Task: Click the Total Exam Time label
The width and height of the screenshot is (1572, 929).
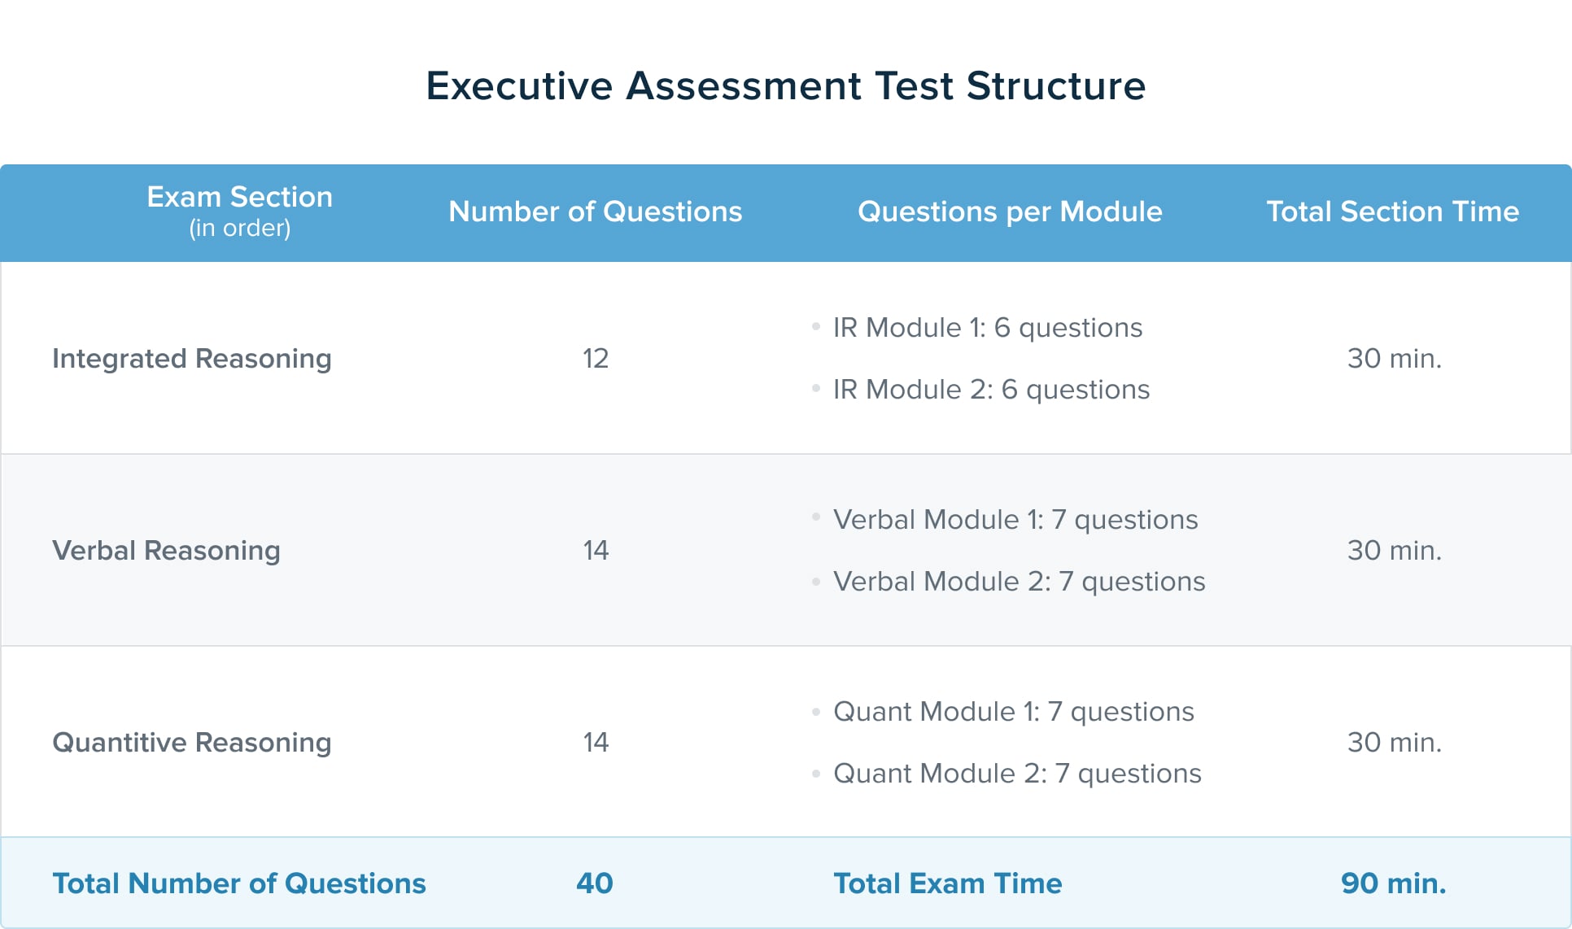Action: pos(948,883)
